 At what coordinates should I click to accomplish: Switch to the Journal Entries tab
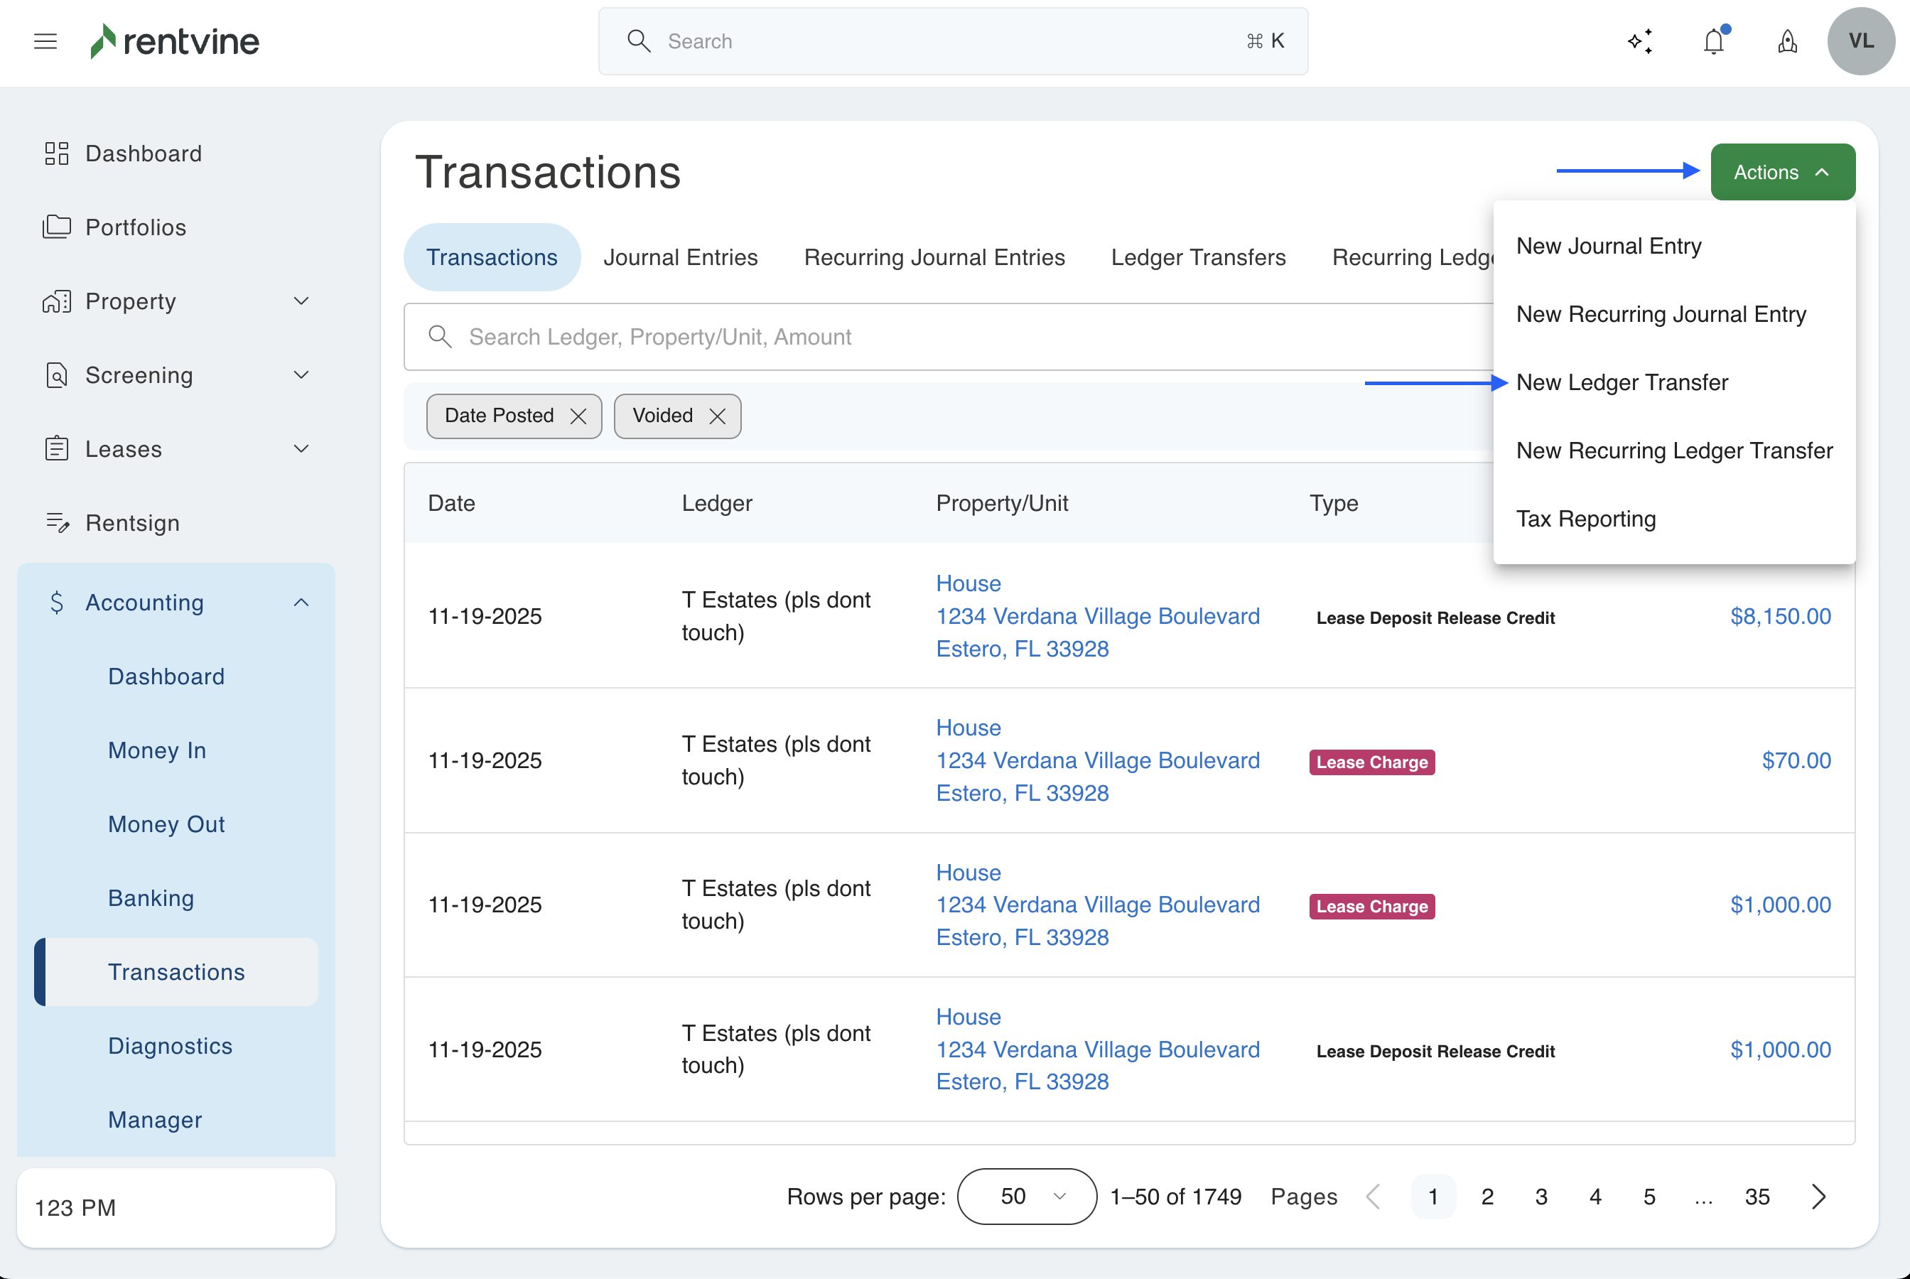[x=680, y=257]
